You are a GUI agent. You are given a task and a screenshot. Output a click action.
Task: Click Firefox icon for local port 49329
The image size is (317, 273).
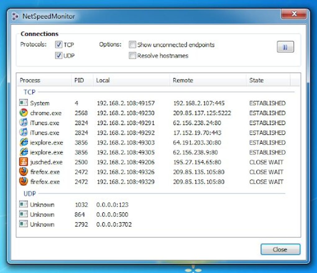click(23, 181)
